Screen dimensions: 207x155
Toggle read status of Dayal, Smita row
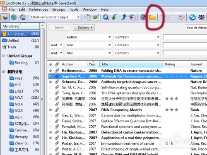(51, 121)
